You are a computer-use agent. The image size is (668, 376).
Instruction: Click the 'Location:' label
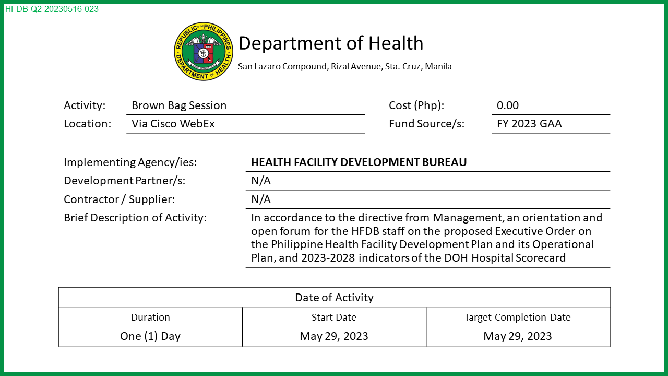(88, 124)
